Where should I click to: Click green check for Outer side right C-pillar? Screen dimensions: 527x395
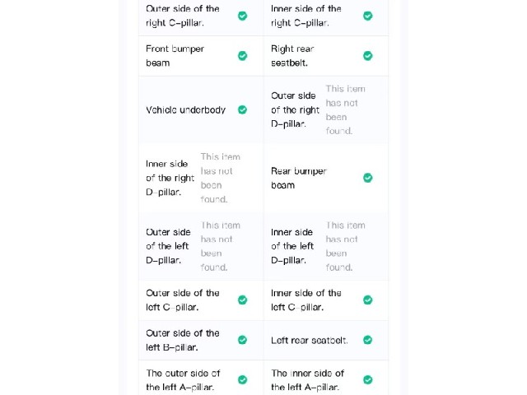pyautogui.click(x=242, y=16)
